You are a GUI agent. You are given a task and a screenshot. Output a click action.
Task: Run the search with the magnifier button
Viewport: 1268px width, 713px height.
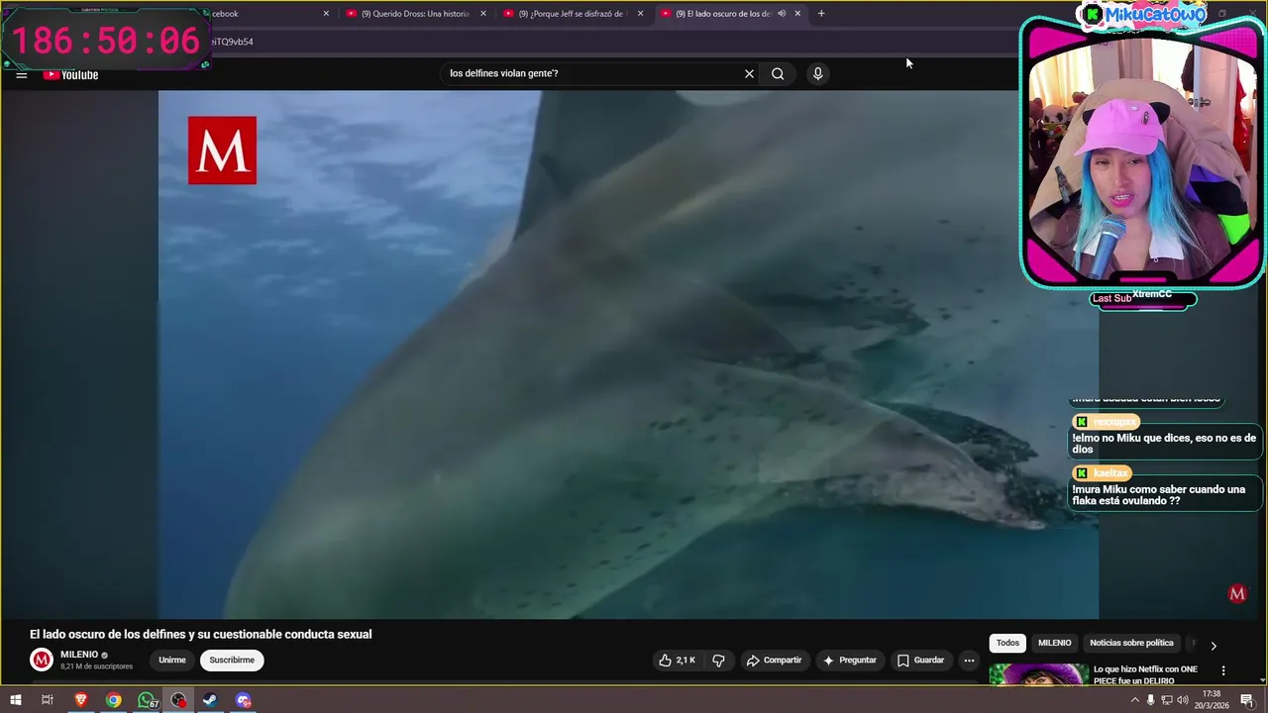778,73
